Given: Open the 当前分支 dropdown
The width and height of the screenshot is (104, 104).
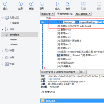Looking at the screenshot, I should pos(47,14).
